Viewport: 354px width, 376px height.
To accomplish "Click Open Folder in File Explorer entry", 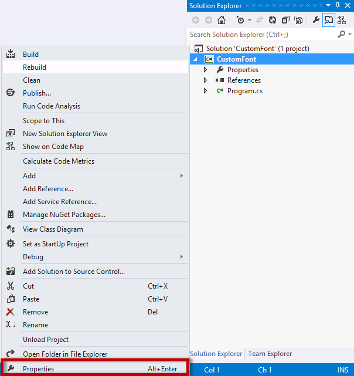I will (96, 354).
